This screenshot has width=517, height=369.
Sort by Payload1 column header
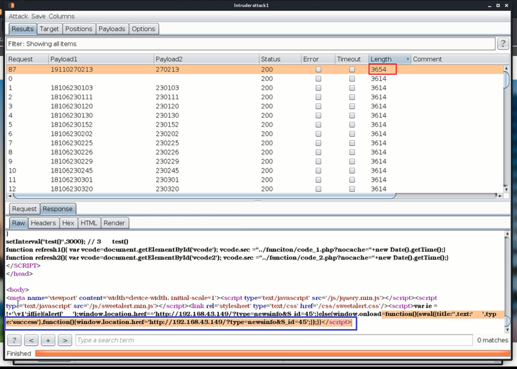point(101,59)
